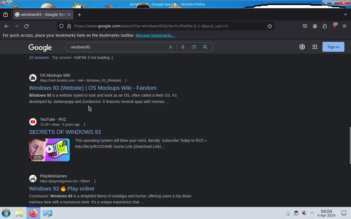The image size is (351, 219).
Task: Open the extensions puzzle icon
Action: (325, 26)
